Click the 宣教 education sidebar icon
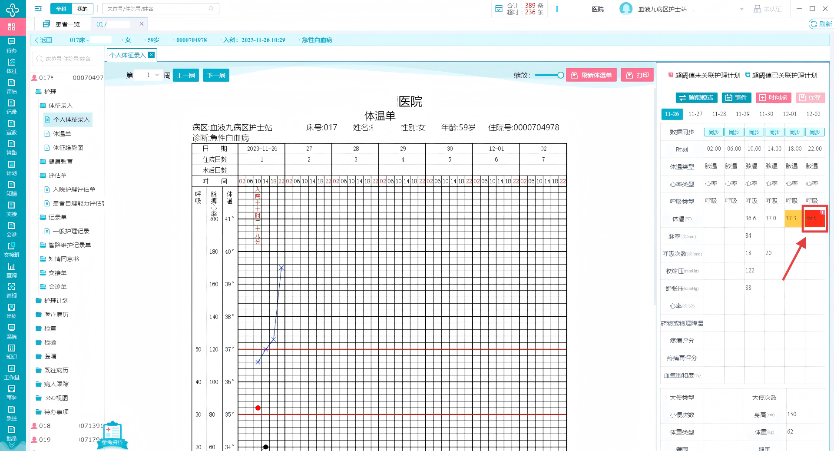The image size is (834, 451). [x=12, y=126]
